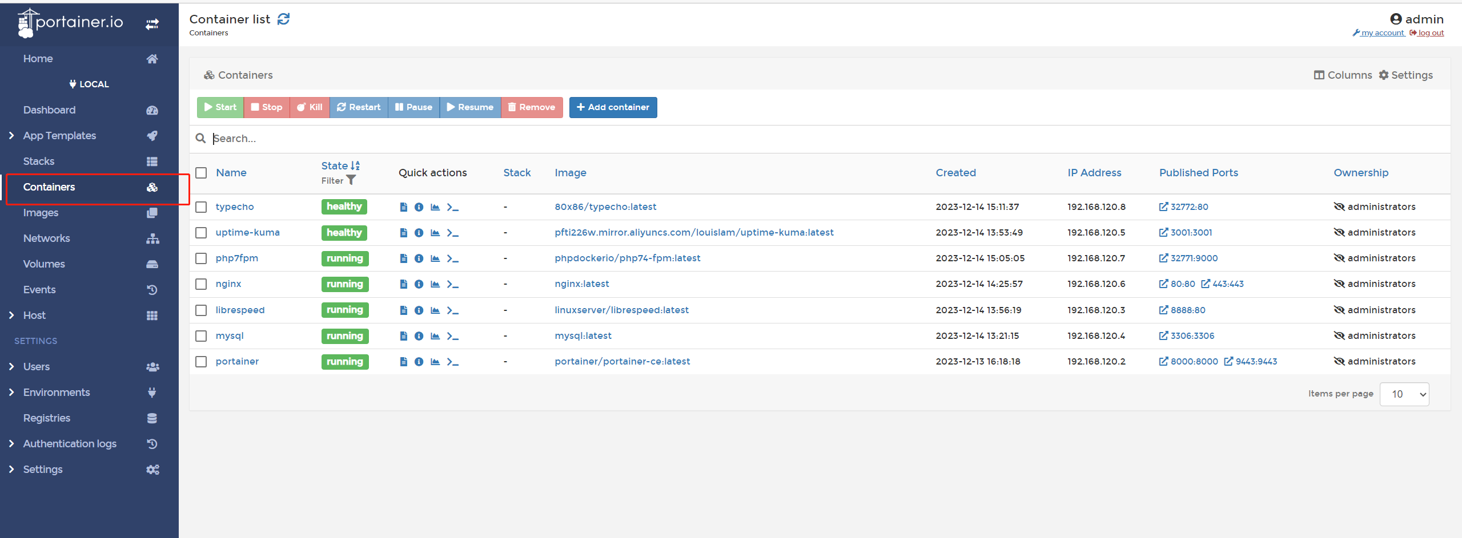Expand Authentication logs sidebar section

click(11, 444)
